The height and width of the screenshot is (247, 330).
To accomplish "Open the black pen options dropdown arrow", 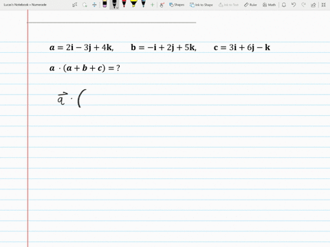I will pos(117,8).
